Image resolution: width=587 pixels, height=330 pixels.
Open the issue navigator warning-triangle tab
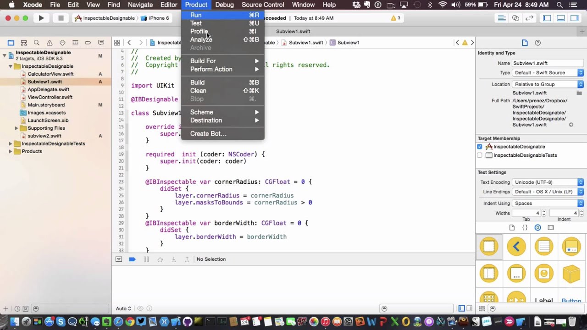coord(50,43)
